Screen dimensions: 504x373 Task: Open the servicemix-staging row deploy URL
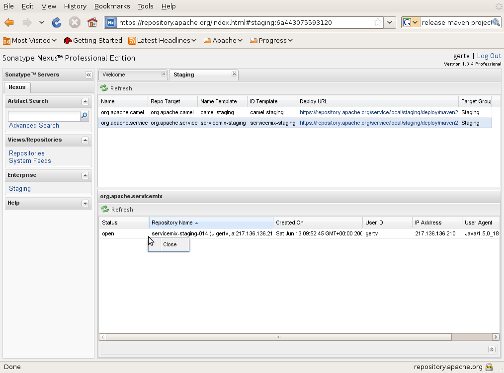click(x=379, y=123)
